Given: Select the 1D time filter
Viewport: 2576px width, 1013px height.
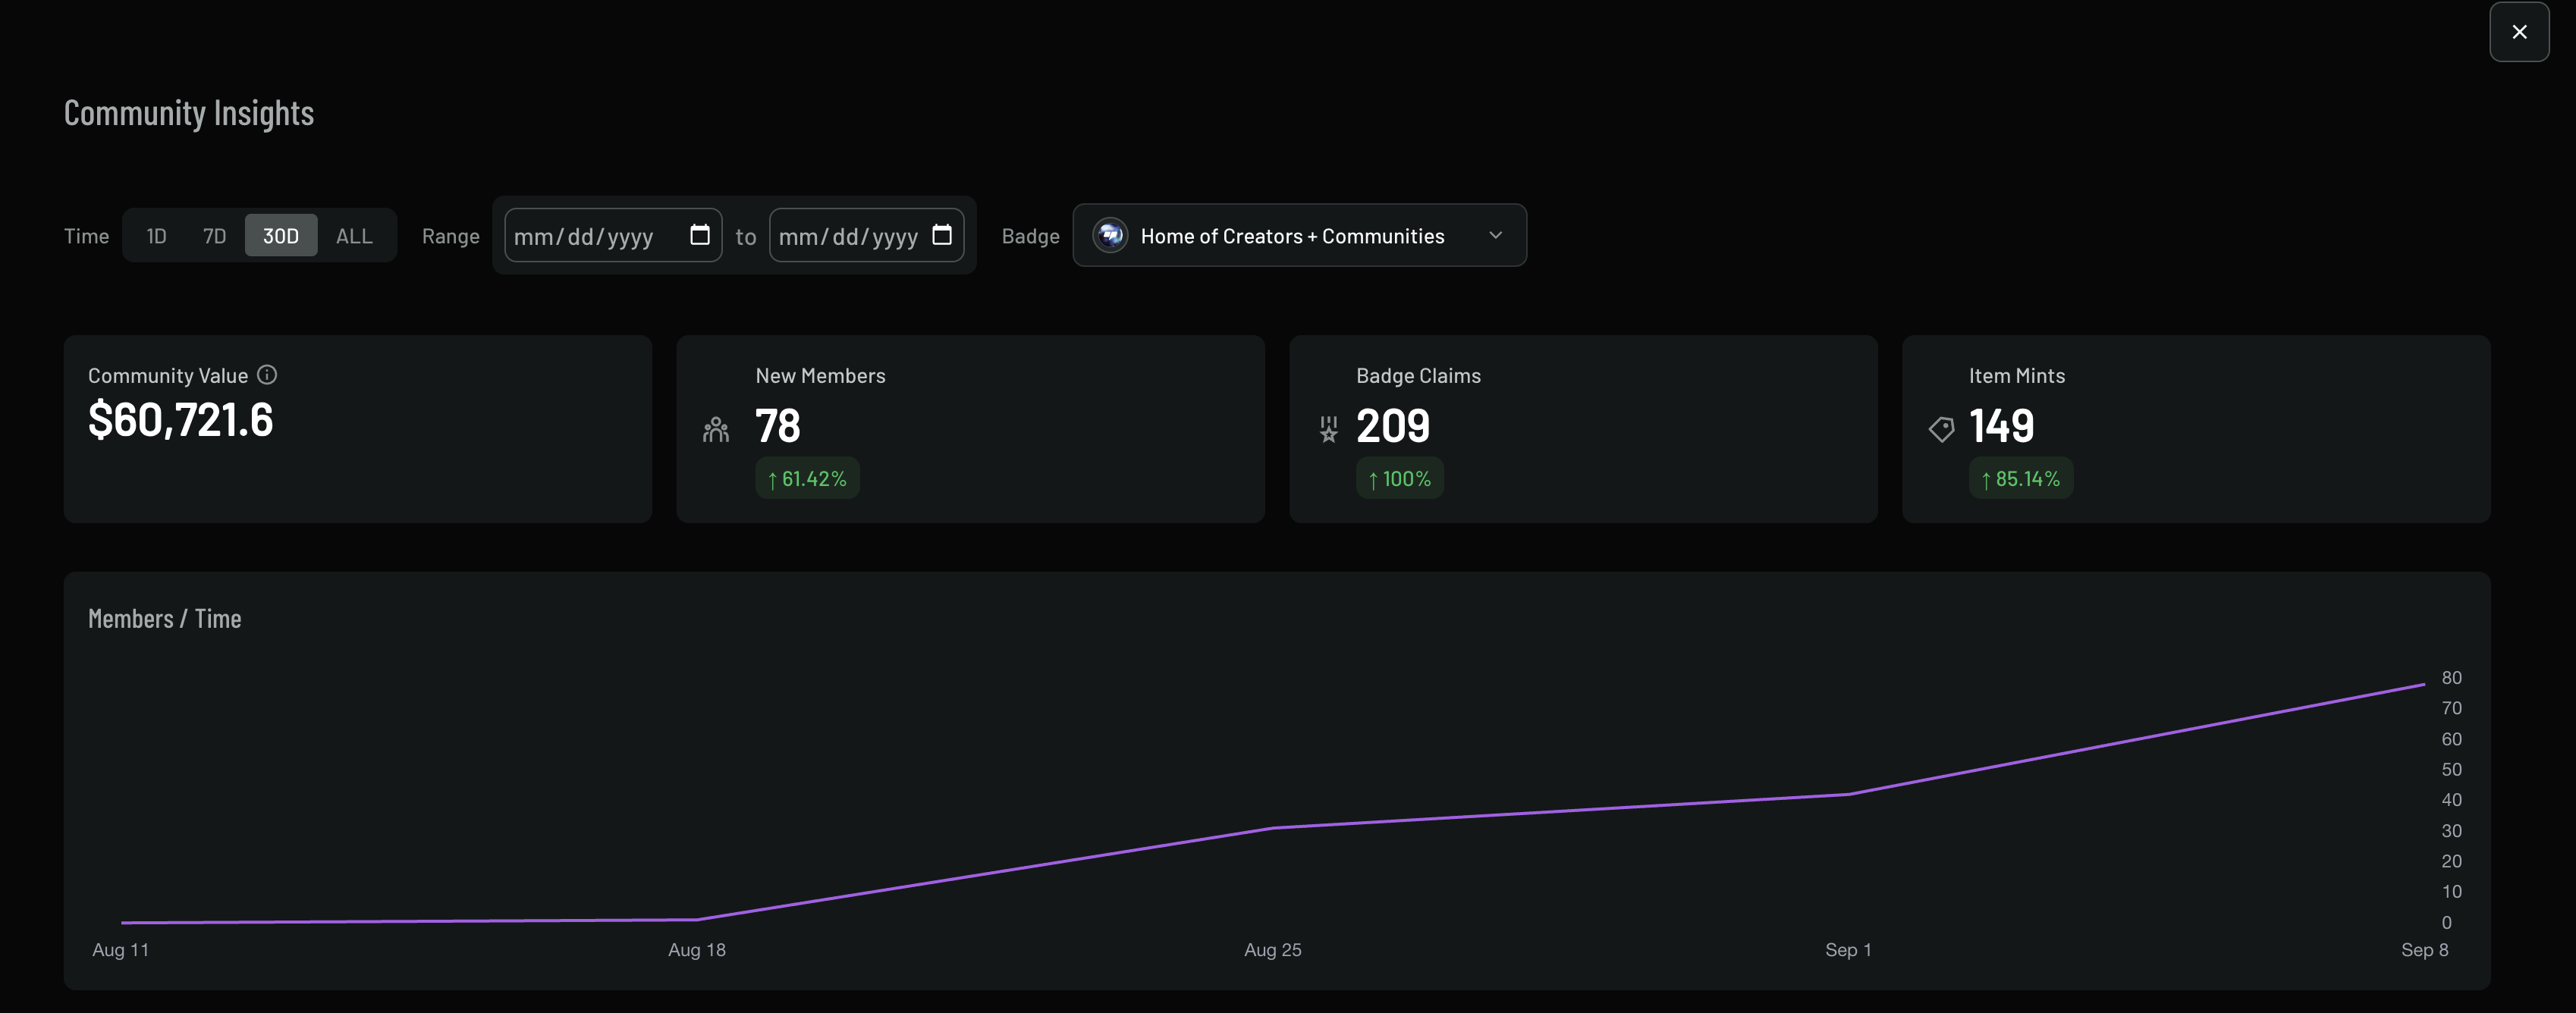Looking at the screenshot, I should click(x=156, y=236).
